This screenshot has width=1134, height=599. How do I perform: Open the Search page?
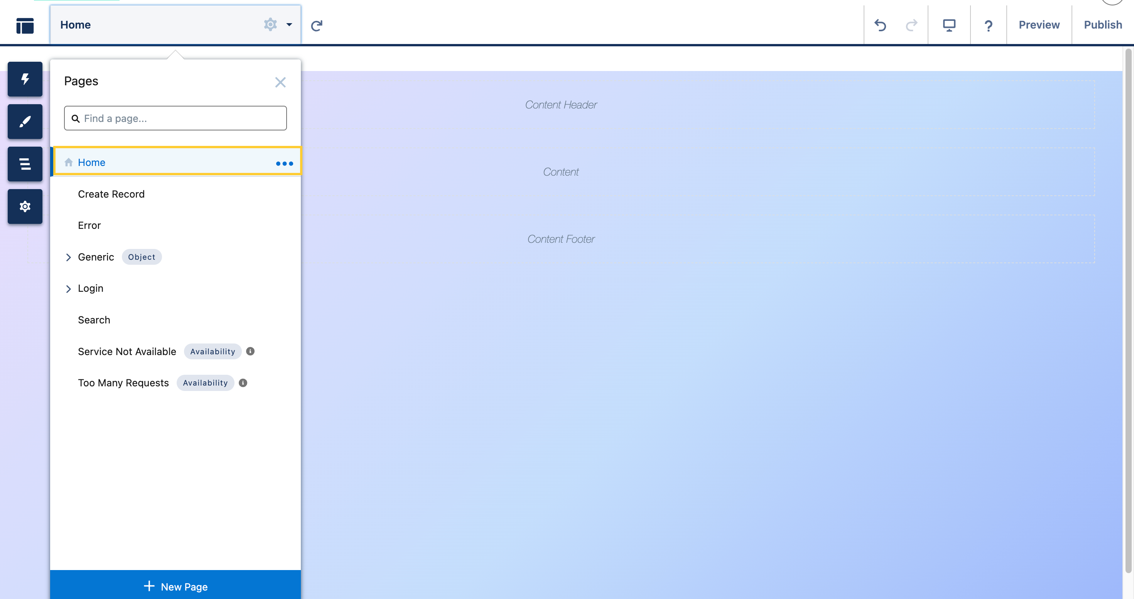pos(94,320)
